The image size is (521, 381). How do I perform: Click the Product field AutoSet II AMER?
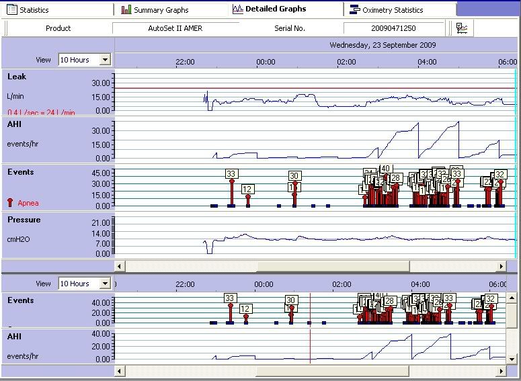[x=175, y=28]
